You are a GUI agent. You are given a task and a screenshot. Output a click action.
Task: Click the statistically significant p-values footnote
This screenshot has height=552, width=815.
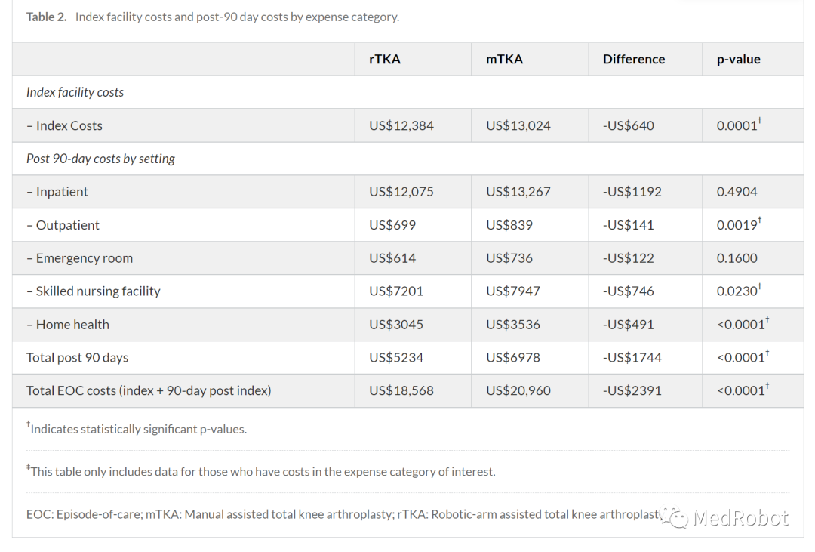tap(137, 429)
